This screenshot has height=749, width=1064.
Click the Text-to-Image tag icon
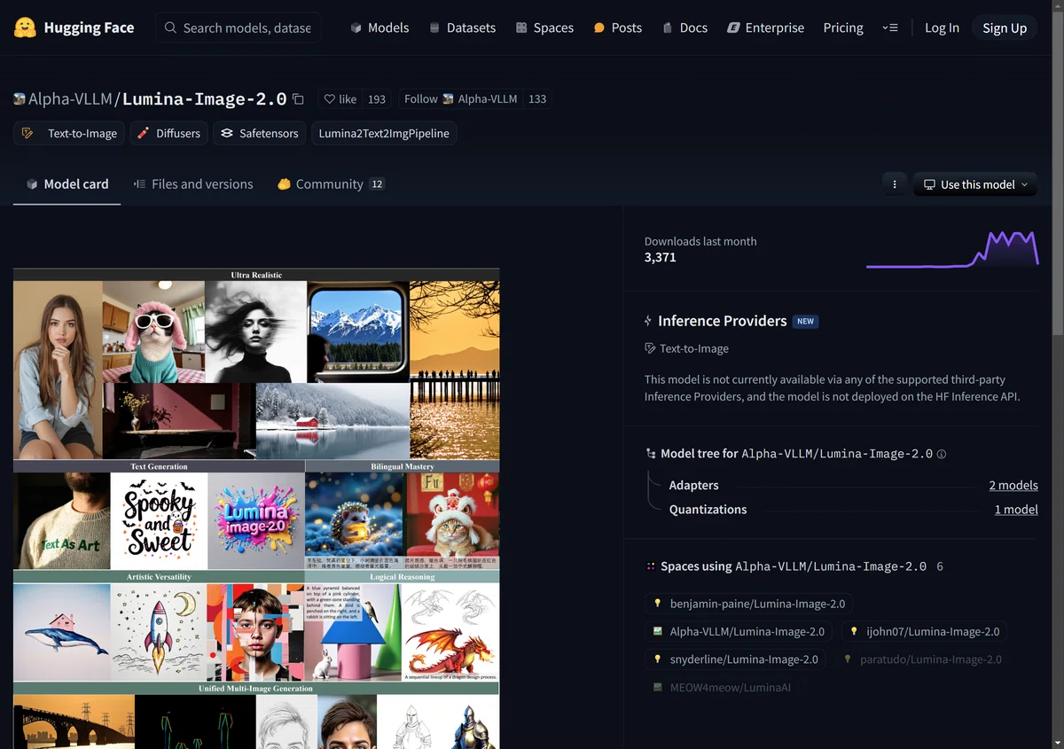(x=27, y=133)
